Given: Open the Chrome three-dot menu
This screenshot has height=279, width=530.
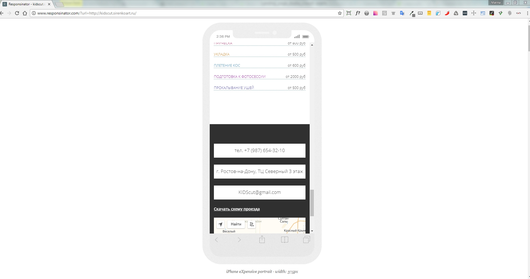Looking at the screenshot, I should [x=527, y=13].
